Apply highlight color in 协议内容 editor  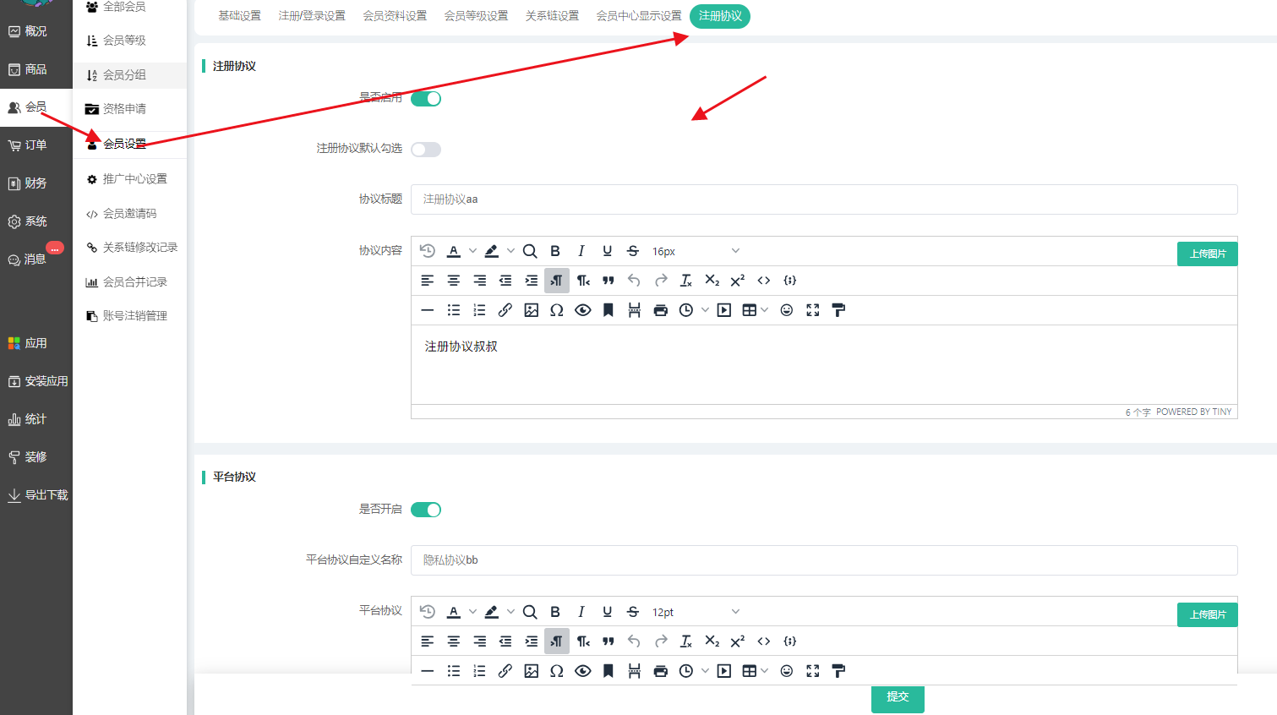coord(492,251)
